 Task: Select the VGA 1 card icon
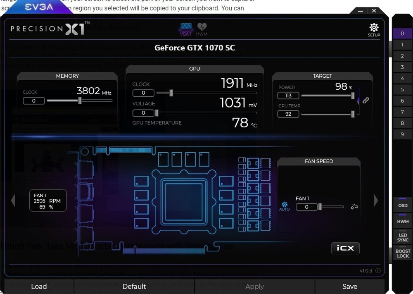[x=186, y=29]
